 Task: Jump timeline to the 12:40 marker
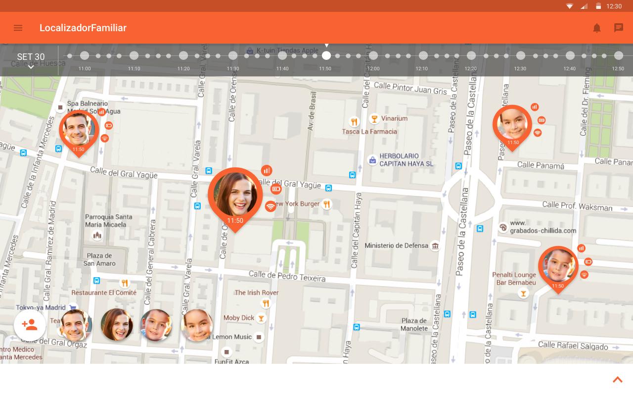[570, 56]
